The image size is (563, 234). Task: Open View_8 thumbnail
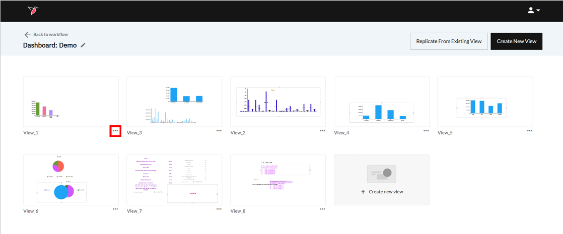tap(278, 180)
